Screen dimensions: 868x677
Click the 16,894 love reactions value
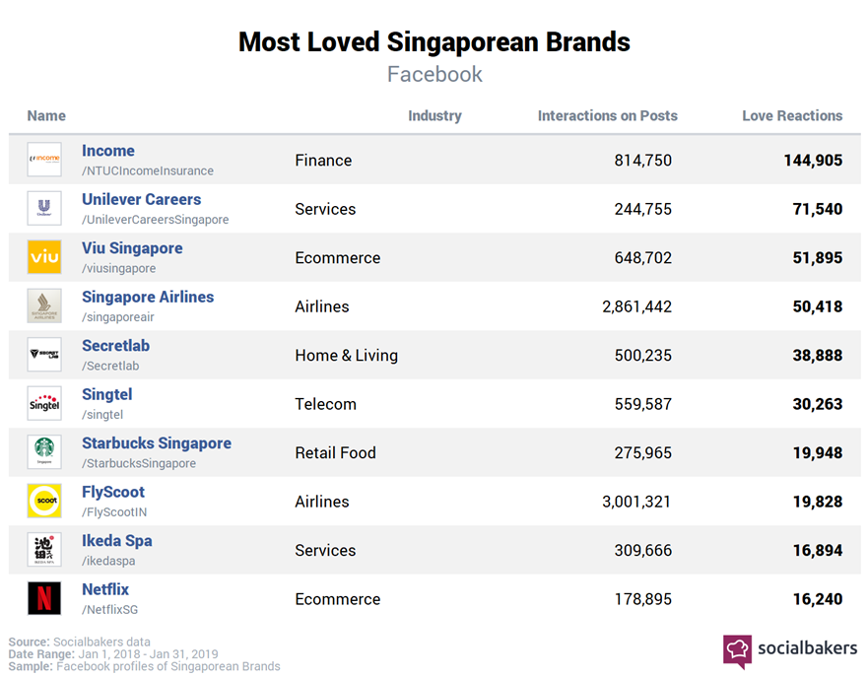tap(818, 550)
